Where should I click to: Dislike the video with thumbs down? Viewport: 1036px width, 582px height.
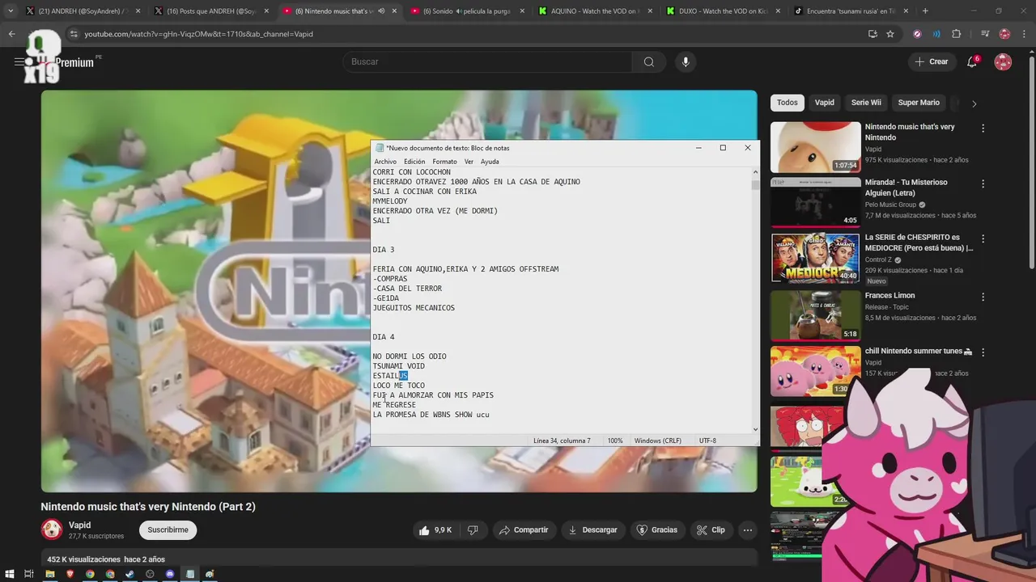point(473,530)
